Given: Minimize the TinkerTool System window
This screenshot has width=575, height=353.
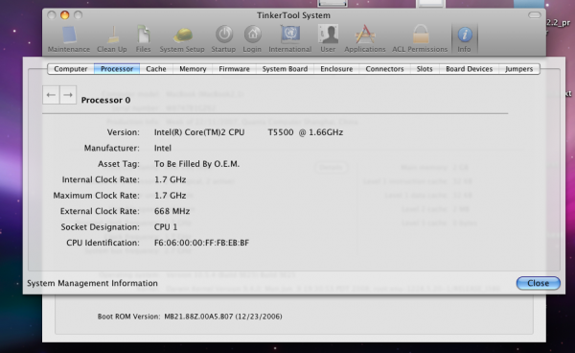Looking at the screenshot, I should point(64,15).
